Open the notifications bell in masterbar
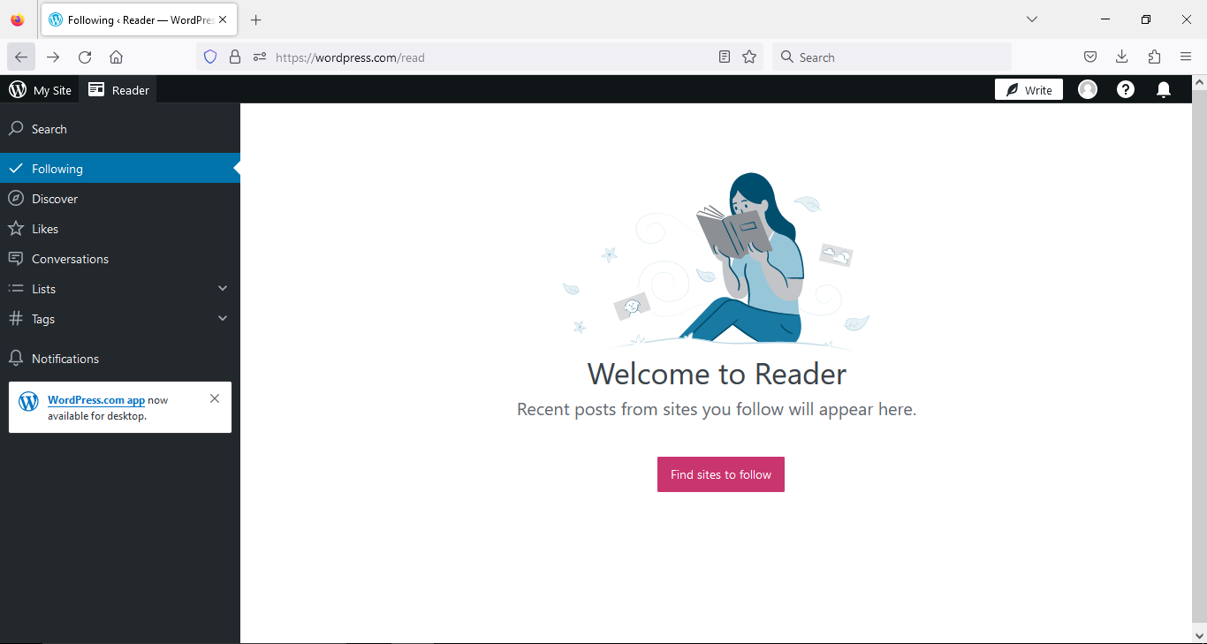 [1164, 89]
